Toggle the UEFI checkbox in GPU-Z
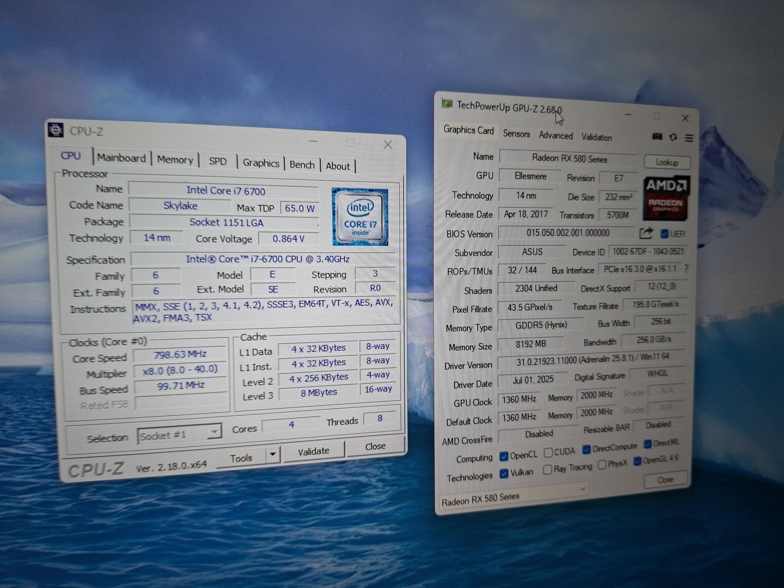 (664, 234)
